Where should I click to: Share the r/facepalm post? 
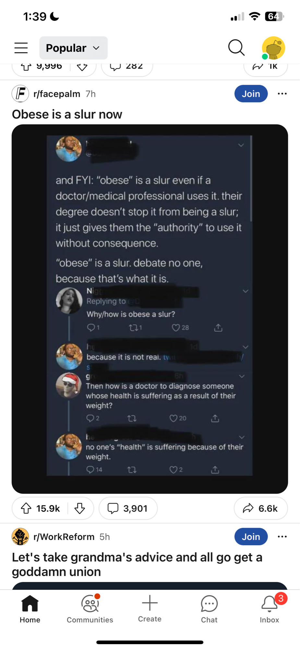click(x=260, y=508)
